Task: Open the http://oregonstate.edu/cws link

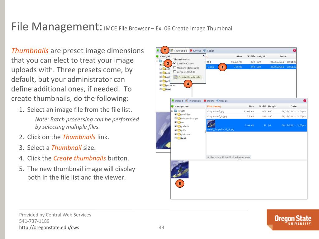Action: (49, 227)
